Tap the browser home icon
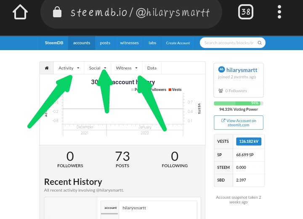303x219 pixels. (20, 12)
